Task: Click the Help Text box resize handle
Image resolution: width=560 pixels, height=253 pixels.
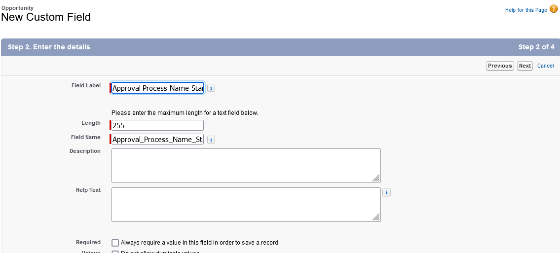Action: 376,217
